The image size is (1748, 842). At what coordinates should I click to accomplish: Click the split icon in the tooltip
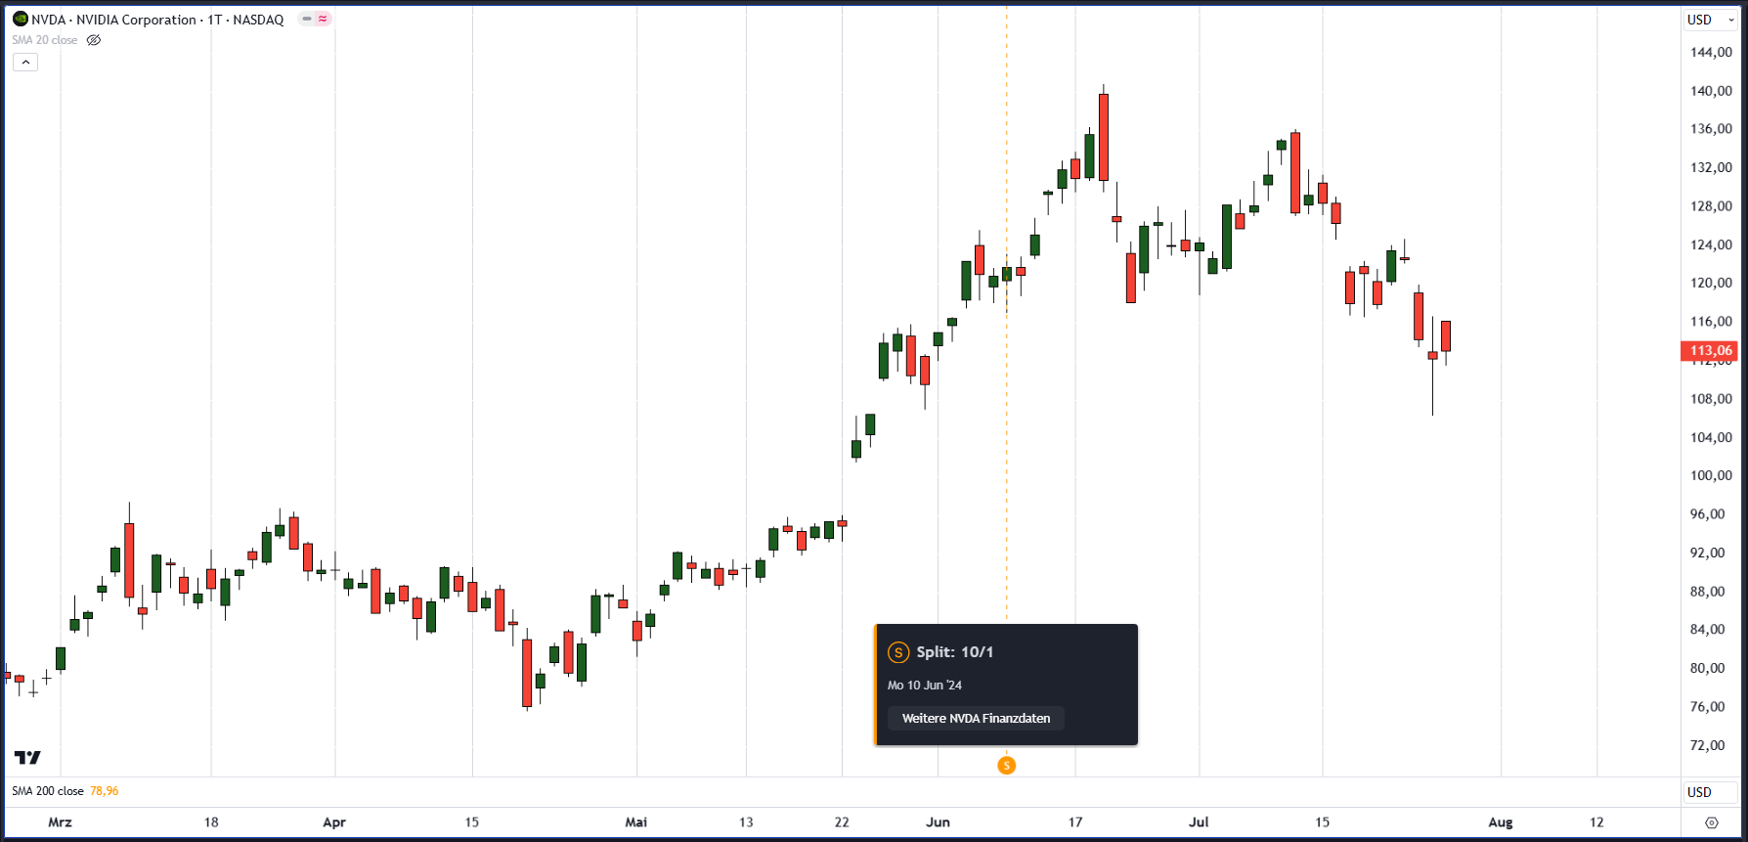[x=897, y=652]
